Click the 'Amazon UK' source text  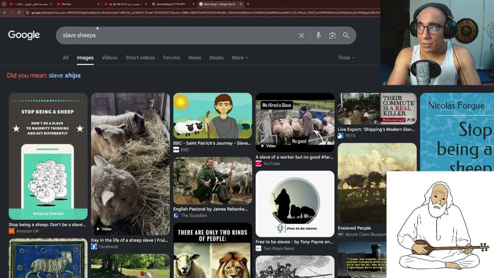27,231
